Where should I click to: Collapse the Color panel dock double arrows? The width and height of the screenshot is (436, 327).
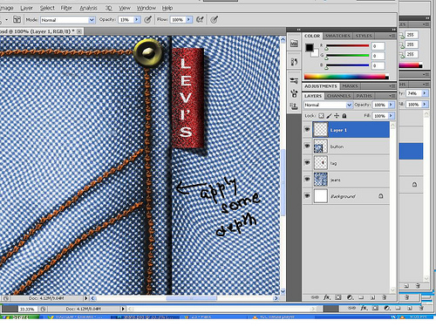393,30
